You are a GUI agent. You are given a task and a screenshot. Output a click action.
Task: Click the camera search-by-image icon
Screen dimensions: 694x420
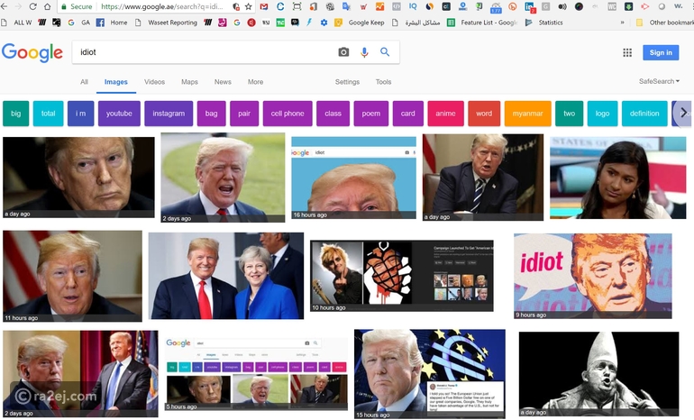coord(343,52)
